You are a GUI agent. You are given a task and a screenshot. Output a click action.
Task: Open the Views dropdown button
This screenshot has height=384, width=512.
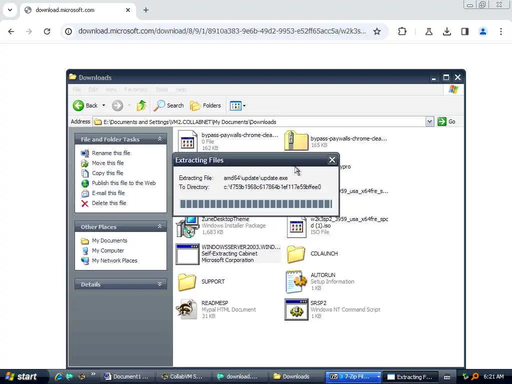tap(237, 105)
